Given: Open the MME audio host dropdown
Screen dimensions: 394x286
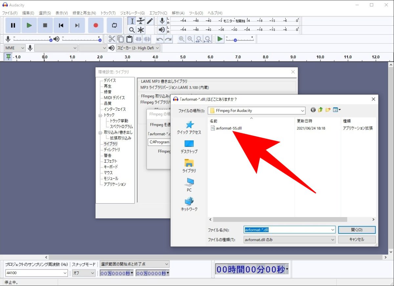Looking at the screenshot, I should click(x=15, y=48).
